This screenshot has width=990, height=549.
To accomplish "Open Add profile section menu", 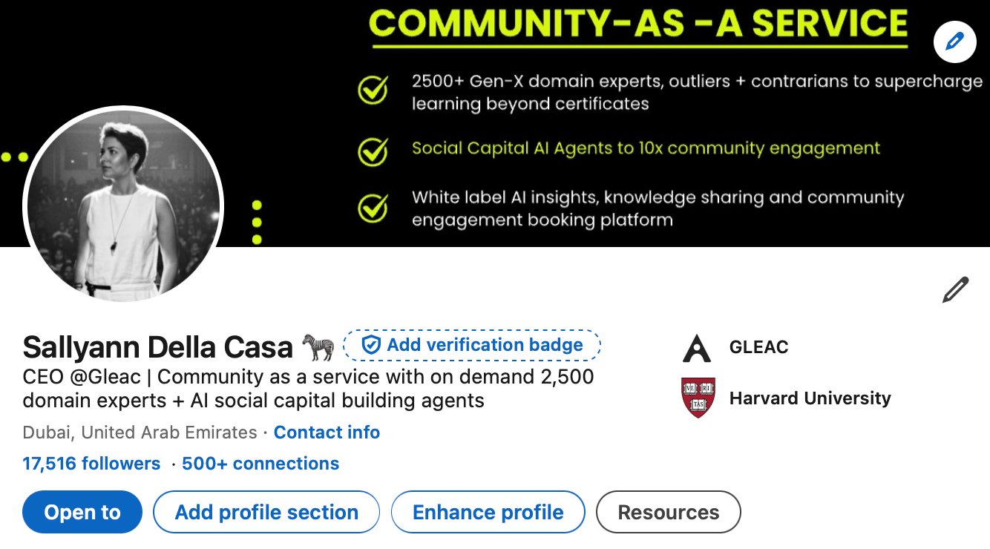I will pos(266,512).
